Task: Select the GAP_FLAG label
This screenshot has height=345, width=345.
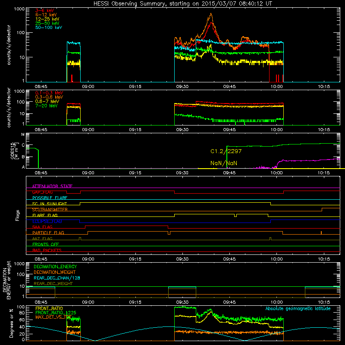Action: click(x=42, y=192)
